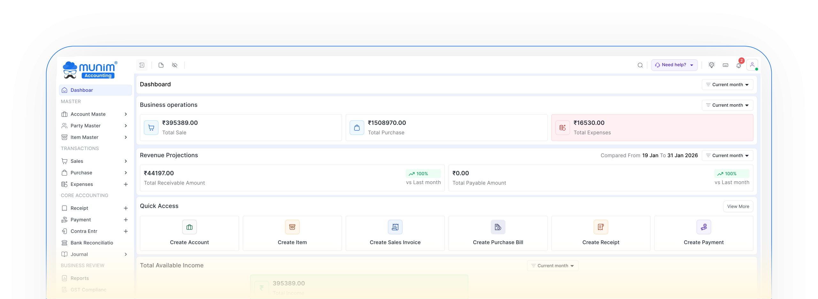Open Revenue Projections Current month dropdown
Screen dimensions: 818x299
[727, 156]
